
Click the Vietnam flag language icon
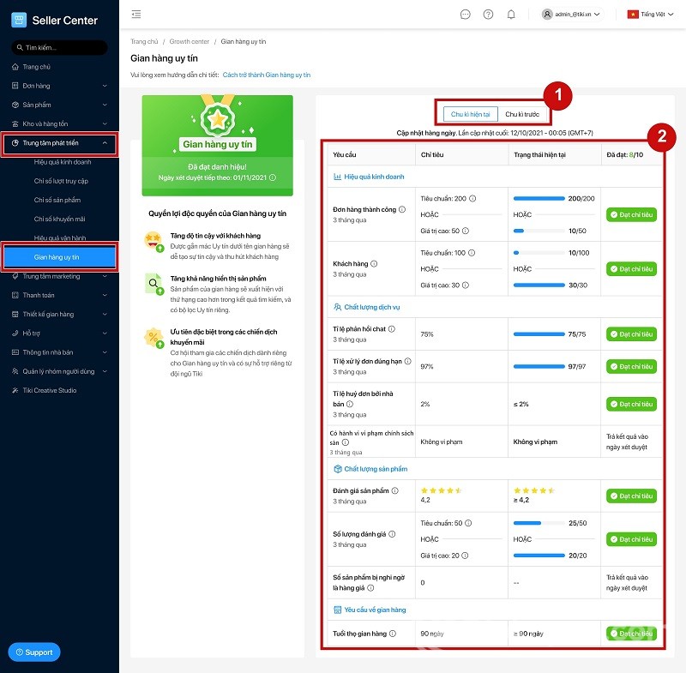(633, 15)
